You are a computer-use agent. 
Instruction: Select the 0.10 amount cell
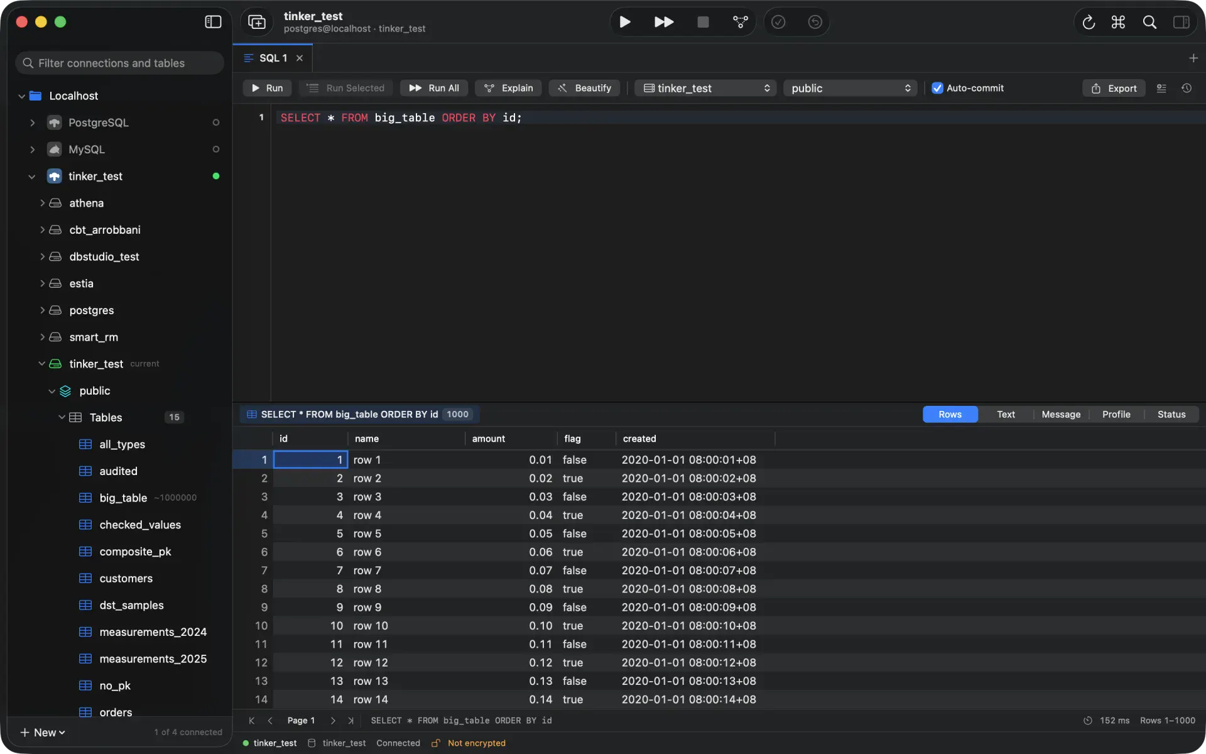click(511, 626)
